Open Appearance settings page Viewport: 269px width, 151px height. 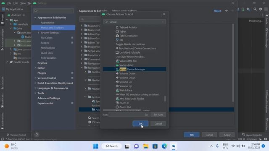pos(47,23)
